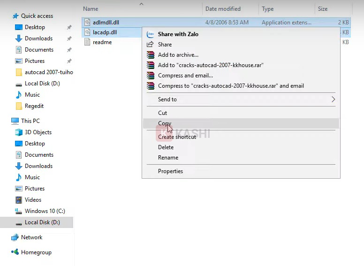Viewport: 364px width, 266px height.
Task: Click WinRAR icon beside Add to archive
Action: point(151,55)
